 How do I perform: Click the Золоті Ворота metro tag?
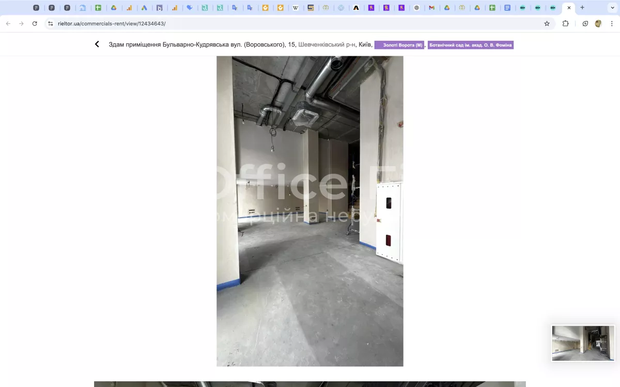point(399,45)
